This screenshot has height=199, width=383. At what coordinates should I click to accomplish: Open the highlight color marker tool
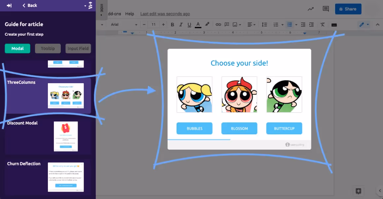pyautogui.click(x=207, y=24)
